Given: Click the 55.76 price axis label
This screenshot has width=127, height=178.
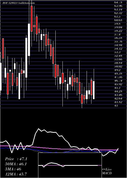Looking at the screenshot, I should coord(118,41).
